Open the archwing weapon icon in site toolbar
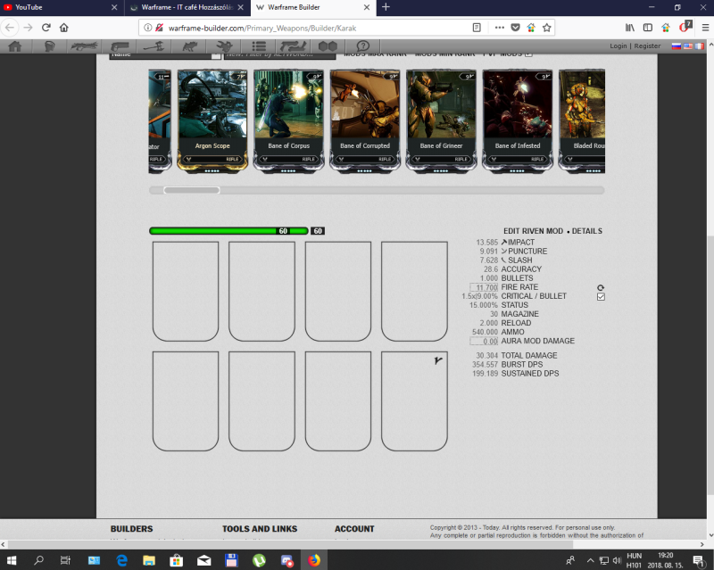Viewport: 714px width, 570px height. click(294, 46)
